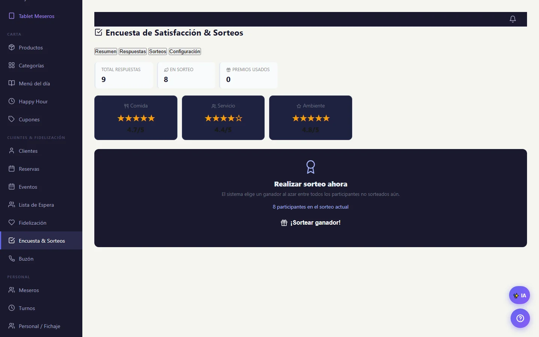The height and width of the screenshot is (337, 539).
Task: Click the Reservas calendar icon
Action: pos(12,168)
